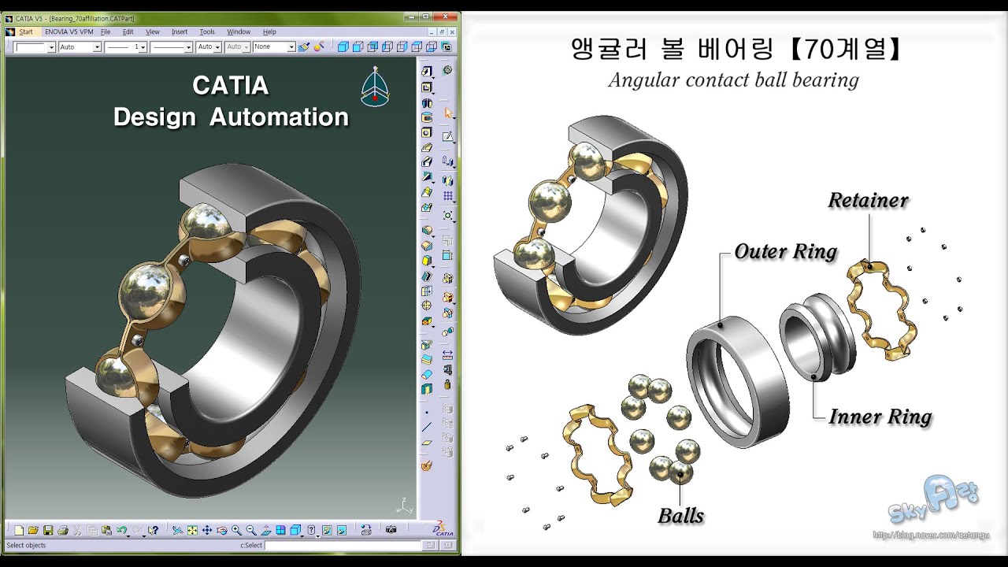Click the Pocket icon in right toolbar

(427, 87)
